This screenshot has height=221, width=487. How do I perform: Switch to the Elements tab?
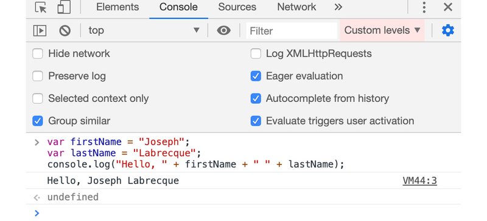point(117,7)
